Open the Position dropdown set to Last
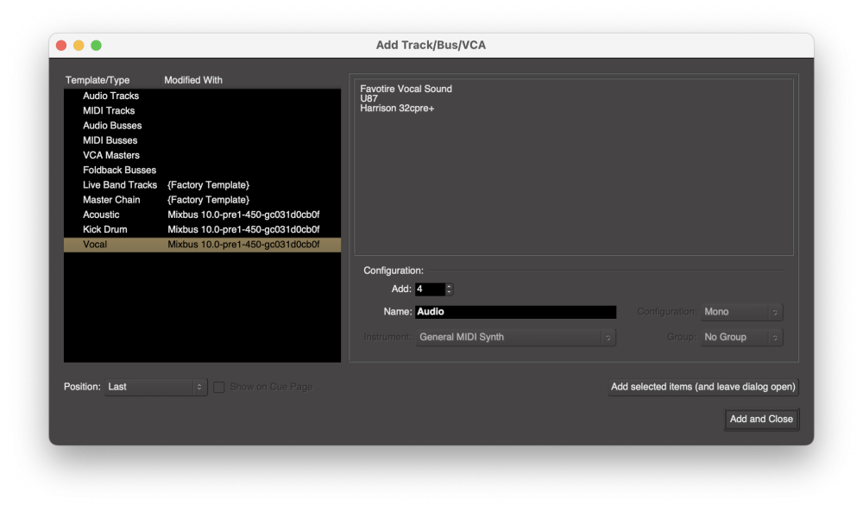Image resolution: width=863 pixels, height=510 pixels. coord(155,387)
